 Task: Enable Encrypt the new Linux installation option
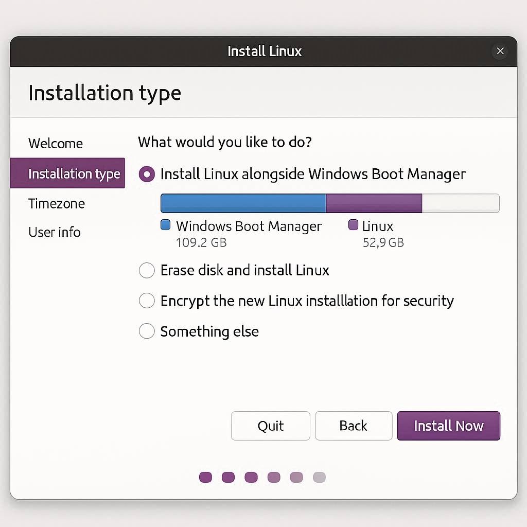coord(147,301)
